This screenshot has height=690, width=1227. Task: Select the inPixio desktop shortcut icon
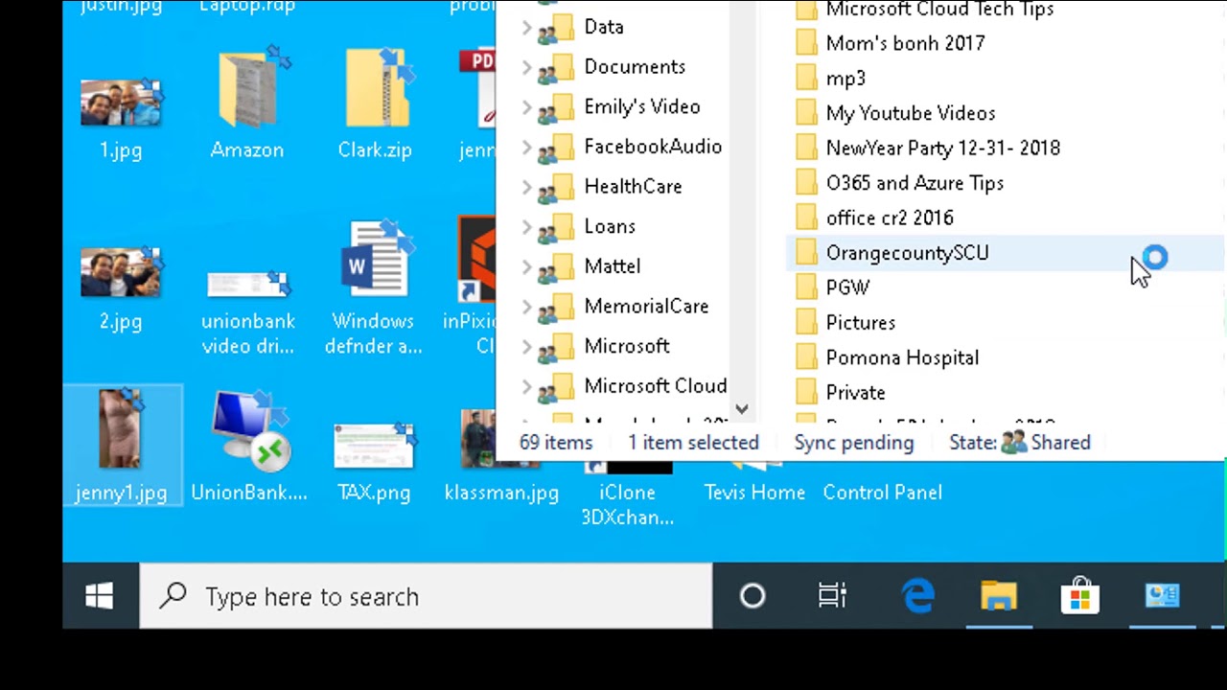(x=476, y=259)
